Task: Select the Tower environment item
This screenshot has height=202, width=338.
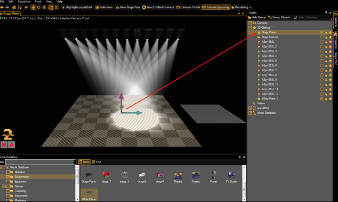Action: tap(213, 177)
